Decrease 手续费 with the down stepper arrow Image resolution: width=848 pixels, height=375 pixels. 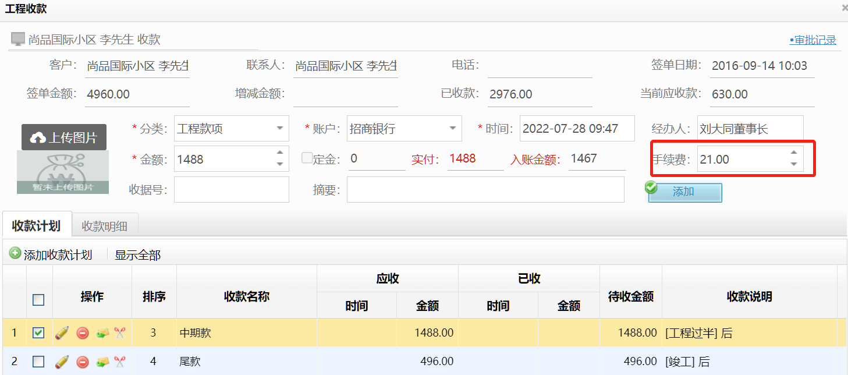794,164
